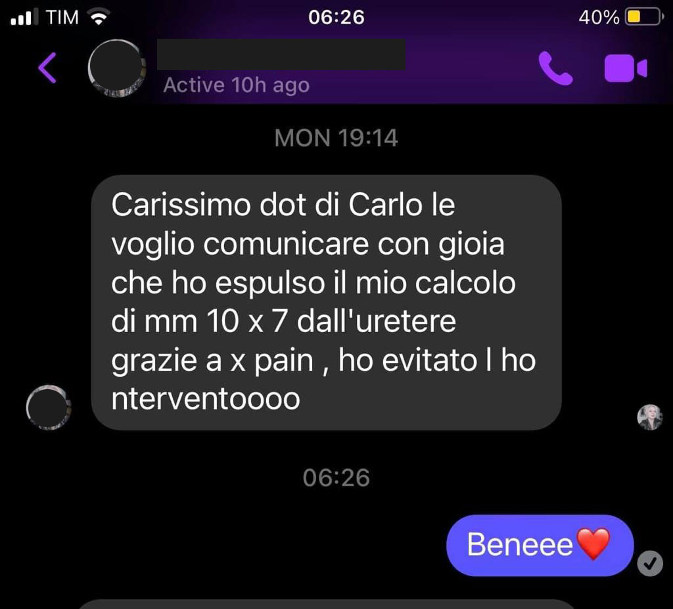Tap the purple back arrow

[47, 68]
